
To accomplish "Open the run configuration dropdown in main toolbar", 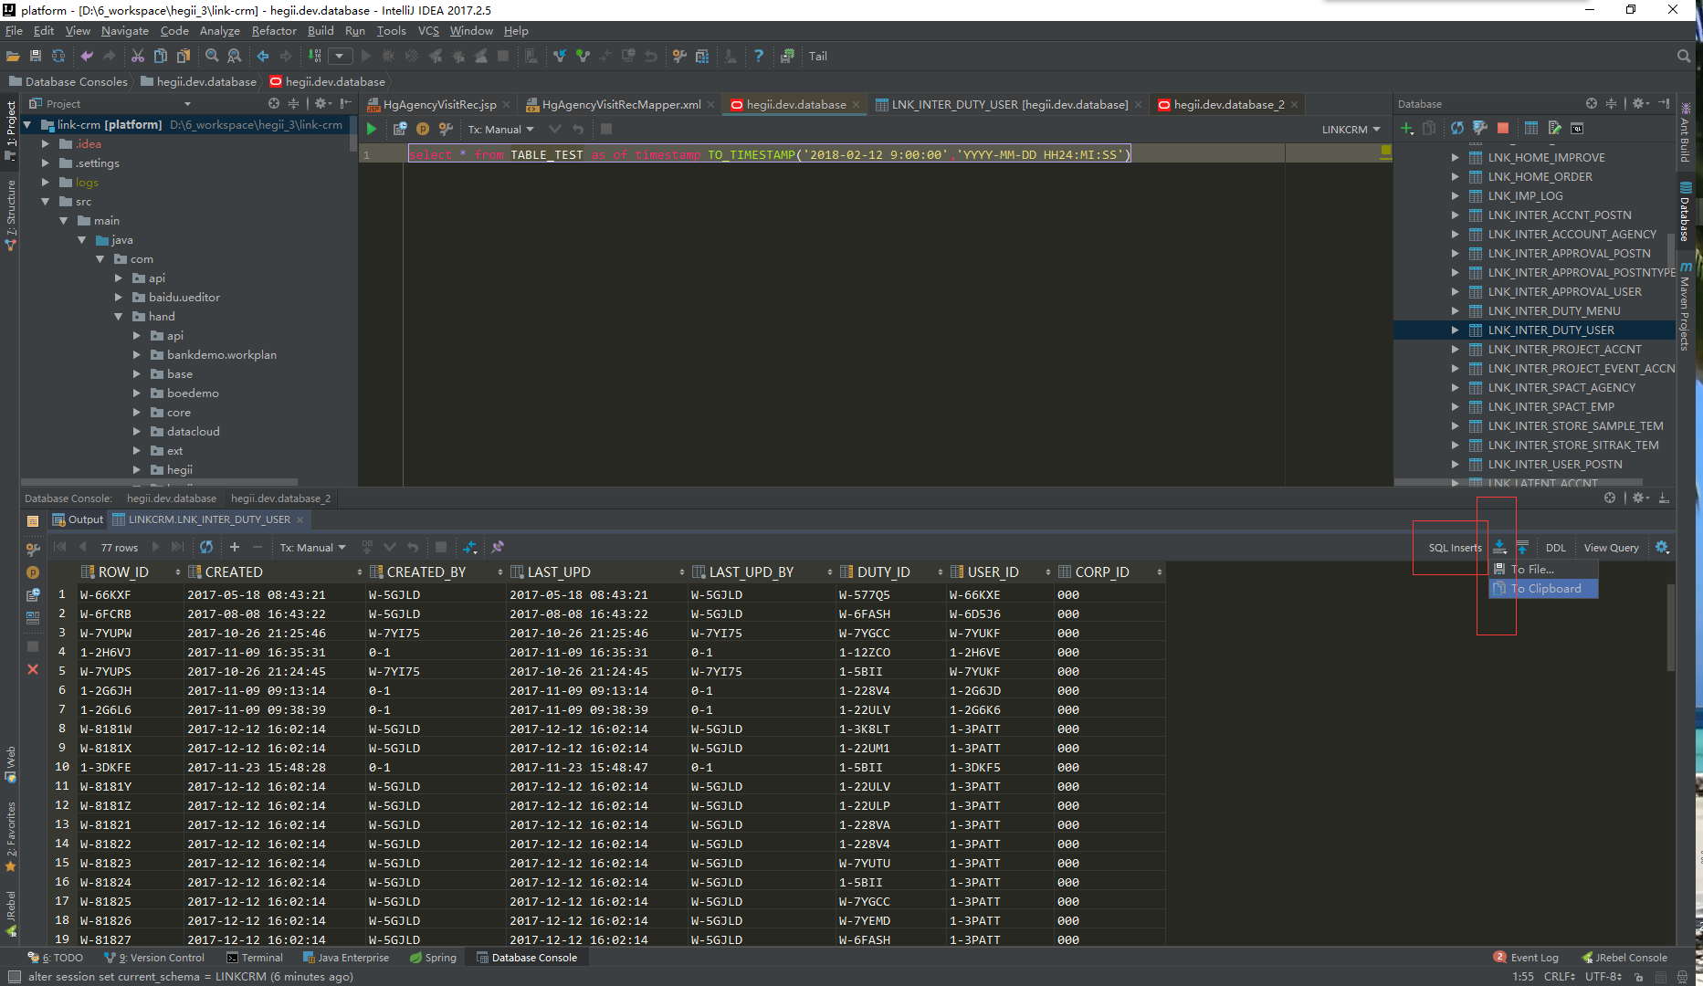I will 340,57.
